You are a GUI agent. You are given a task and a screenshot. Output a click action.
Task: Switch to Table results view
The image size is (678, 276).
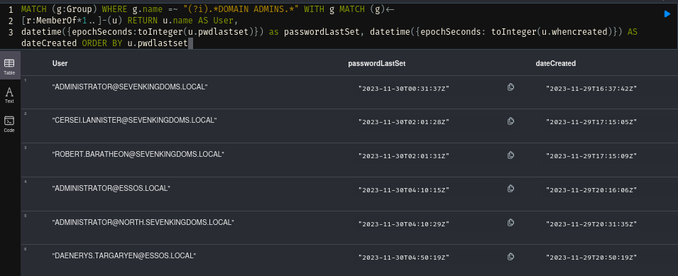point(9,66)
